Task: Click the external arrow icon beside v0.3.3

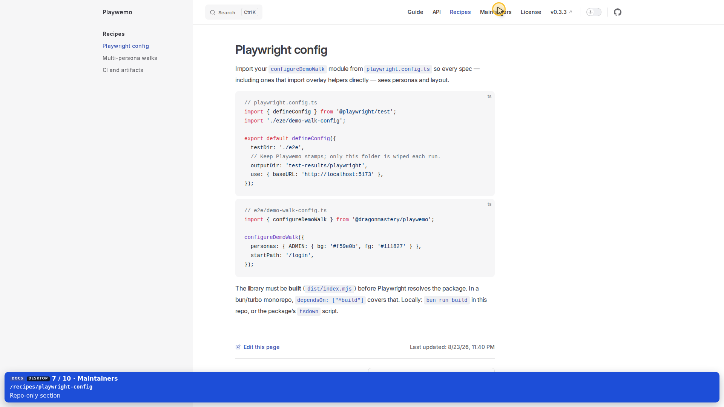Action: pyautogui.click(x=570, y=12)
